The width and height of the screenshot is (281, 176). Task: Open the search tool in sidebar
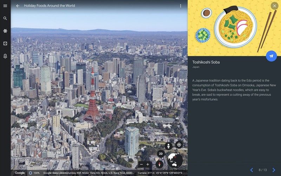click(5, 18)
